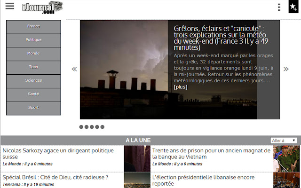This screenshot has width=301, height=188.
Task: Open the Santé category
Action: [33, 95]
